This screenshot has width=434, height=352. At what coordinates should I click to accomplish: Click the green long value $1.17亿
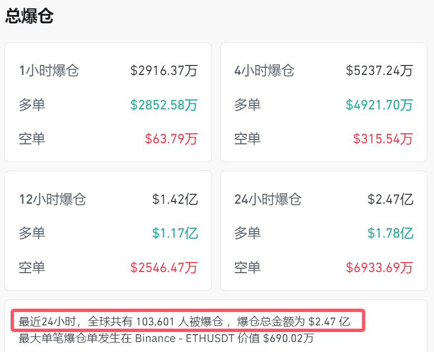[x=175, y=233]
